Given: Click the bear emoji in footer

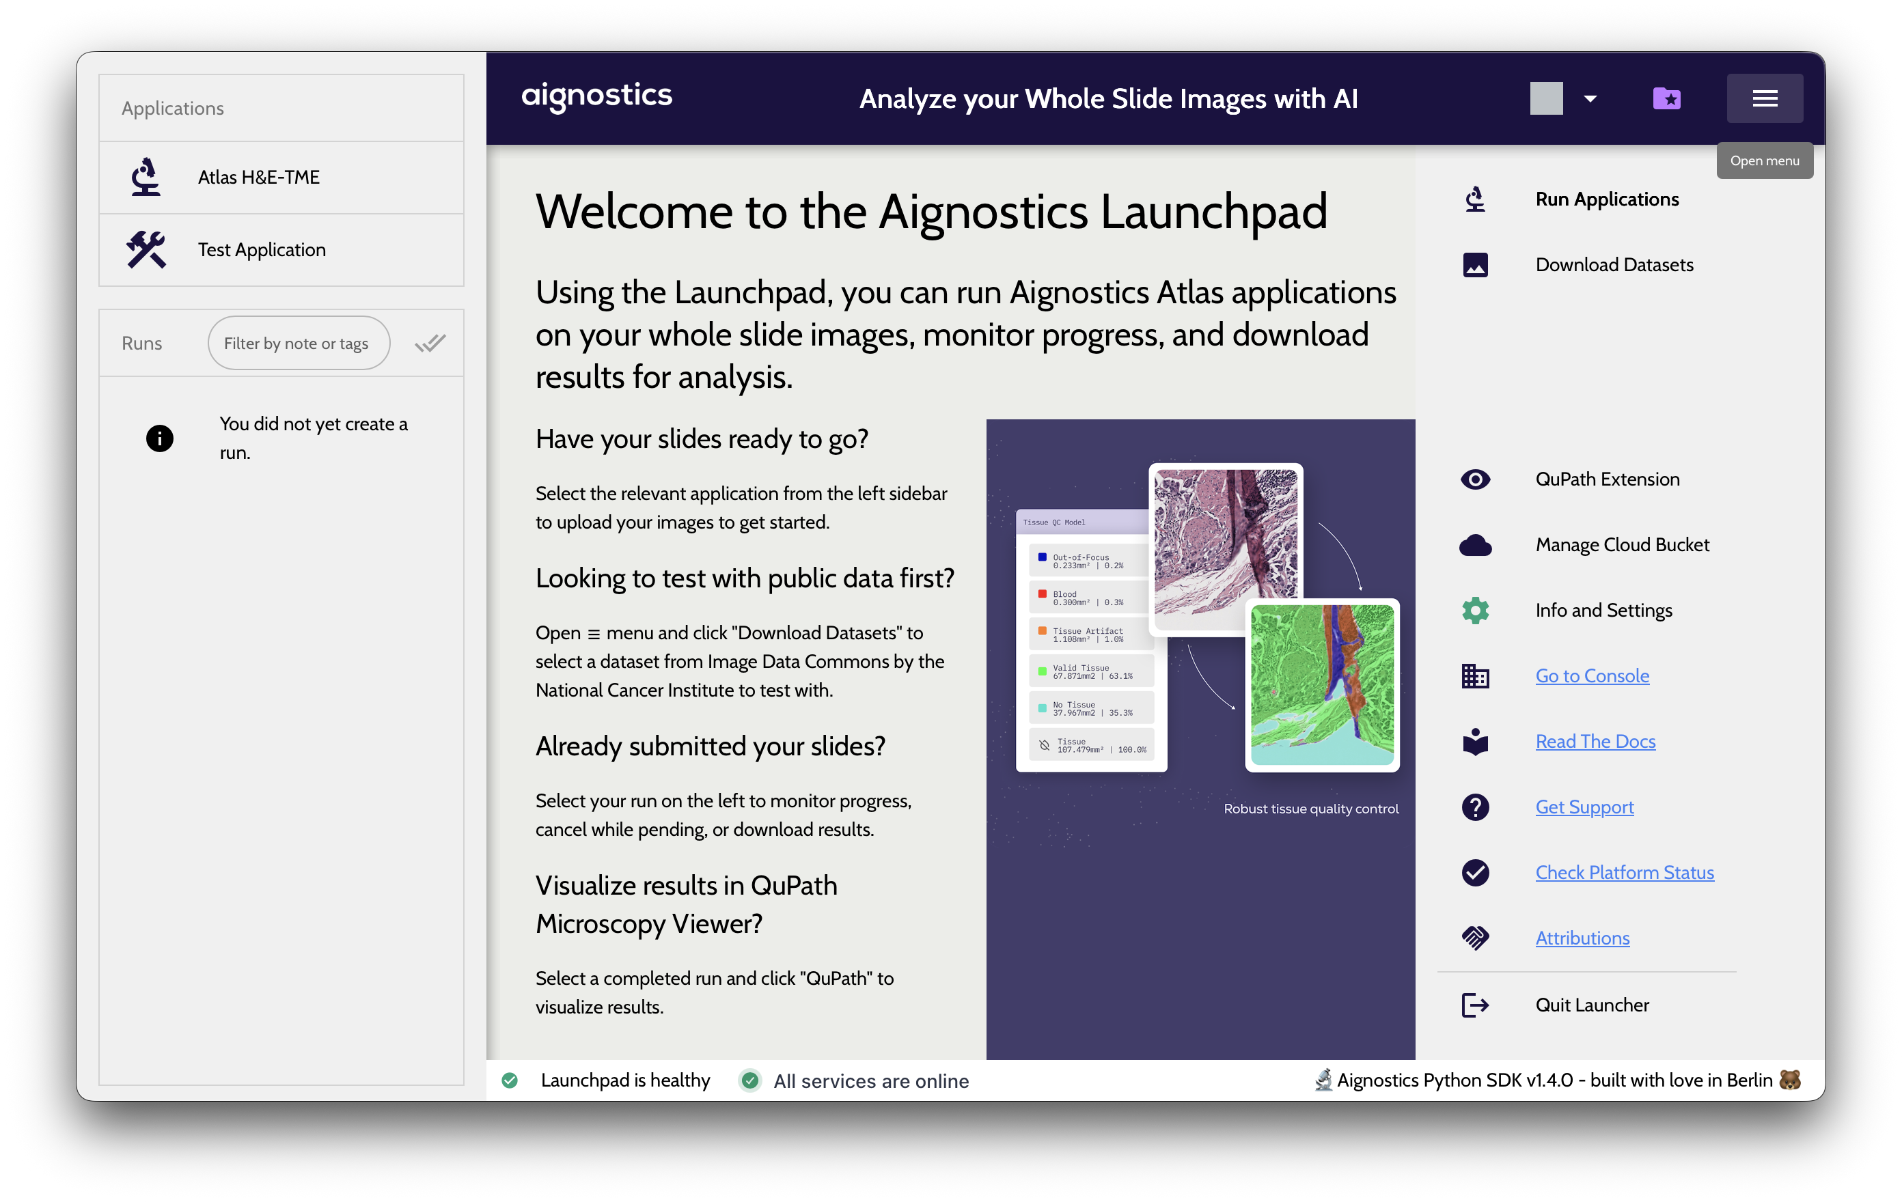Looking at the screenshot, I should (x=1789, y=1080).
